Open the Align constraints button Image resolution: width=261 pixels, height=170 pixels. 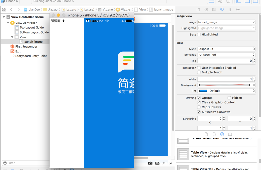tap(157, 163)
